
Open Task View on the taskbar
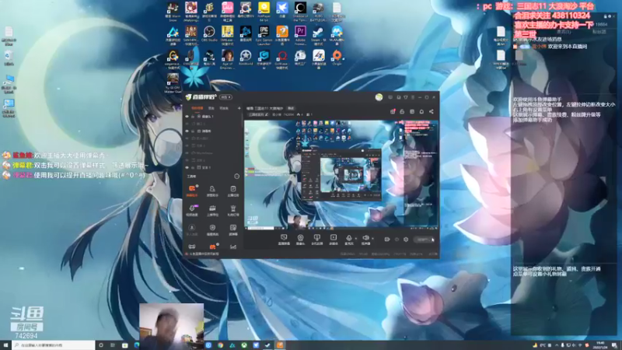pyautogui.click(x=113, y=345)
